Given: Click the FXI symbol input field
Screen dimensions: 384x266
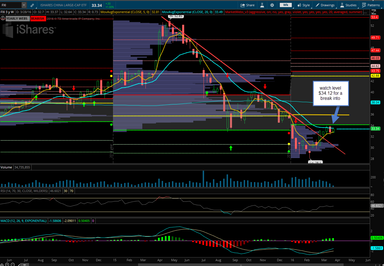Looking at the screenshot, I should (11, 5).
